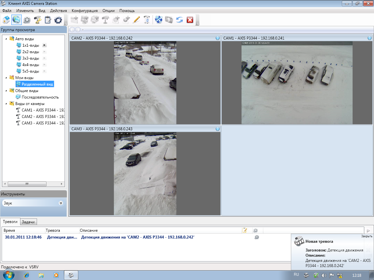Toggle the blue status indicator on CAM3 panel
Screen dimensions: 374x280
click(x=218, y=129)
